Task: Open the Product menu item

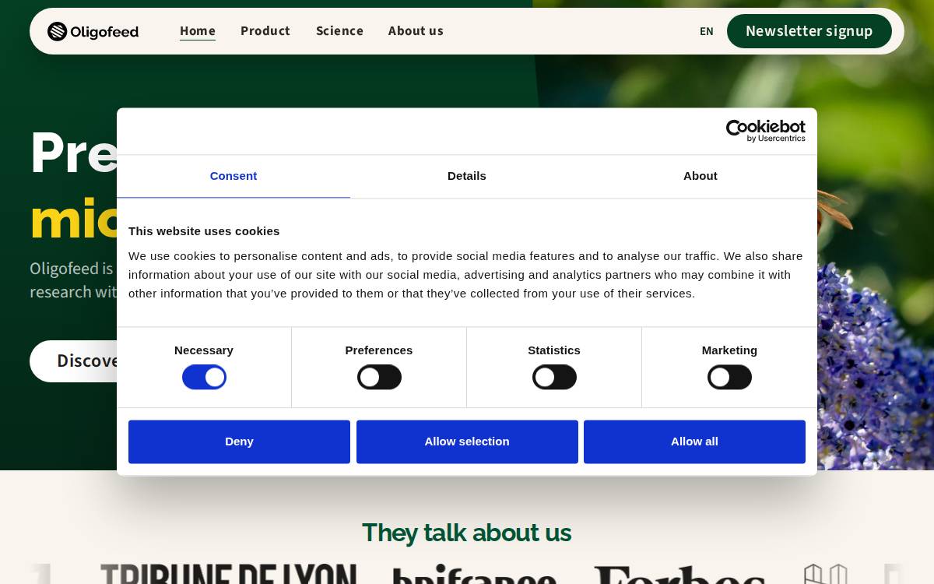Action: (265, 31)
